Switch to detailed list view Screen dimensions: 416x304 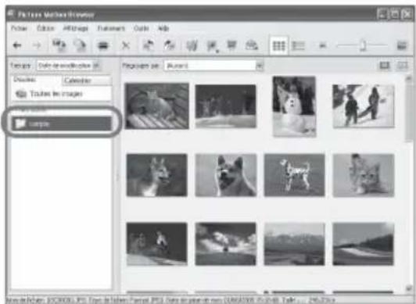point(298,45)
